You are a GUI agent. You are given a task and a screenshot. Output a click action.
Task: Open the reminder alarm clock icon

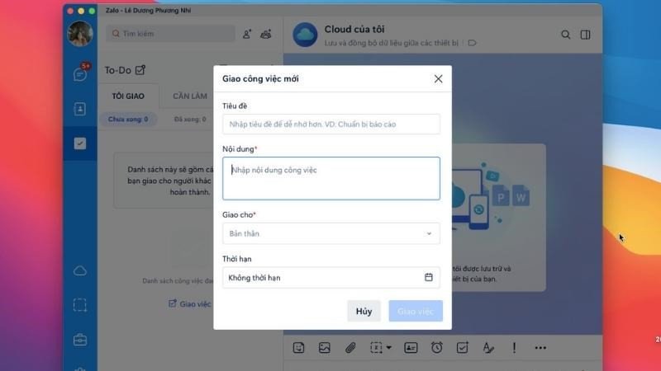436,348
